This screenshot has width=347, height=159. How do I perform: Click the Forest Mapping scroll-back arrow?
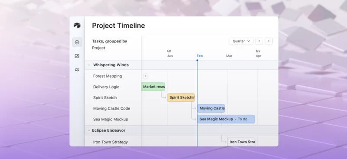point(145,76)
